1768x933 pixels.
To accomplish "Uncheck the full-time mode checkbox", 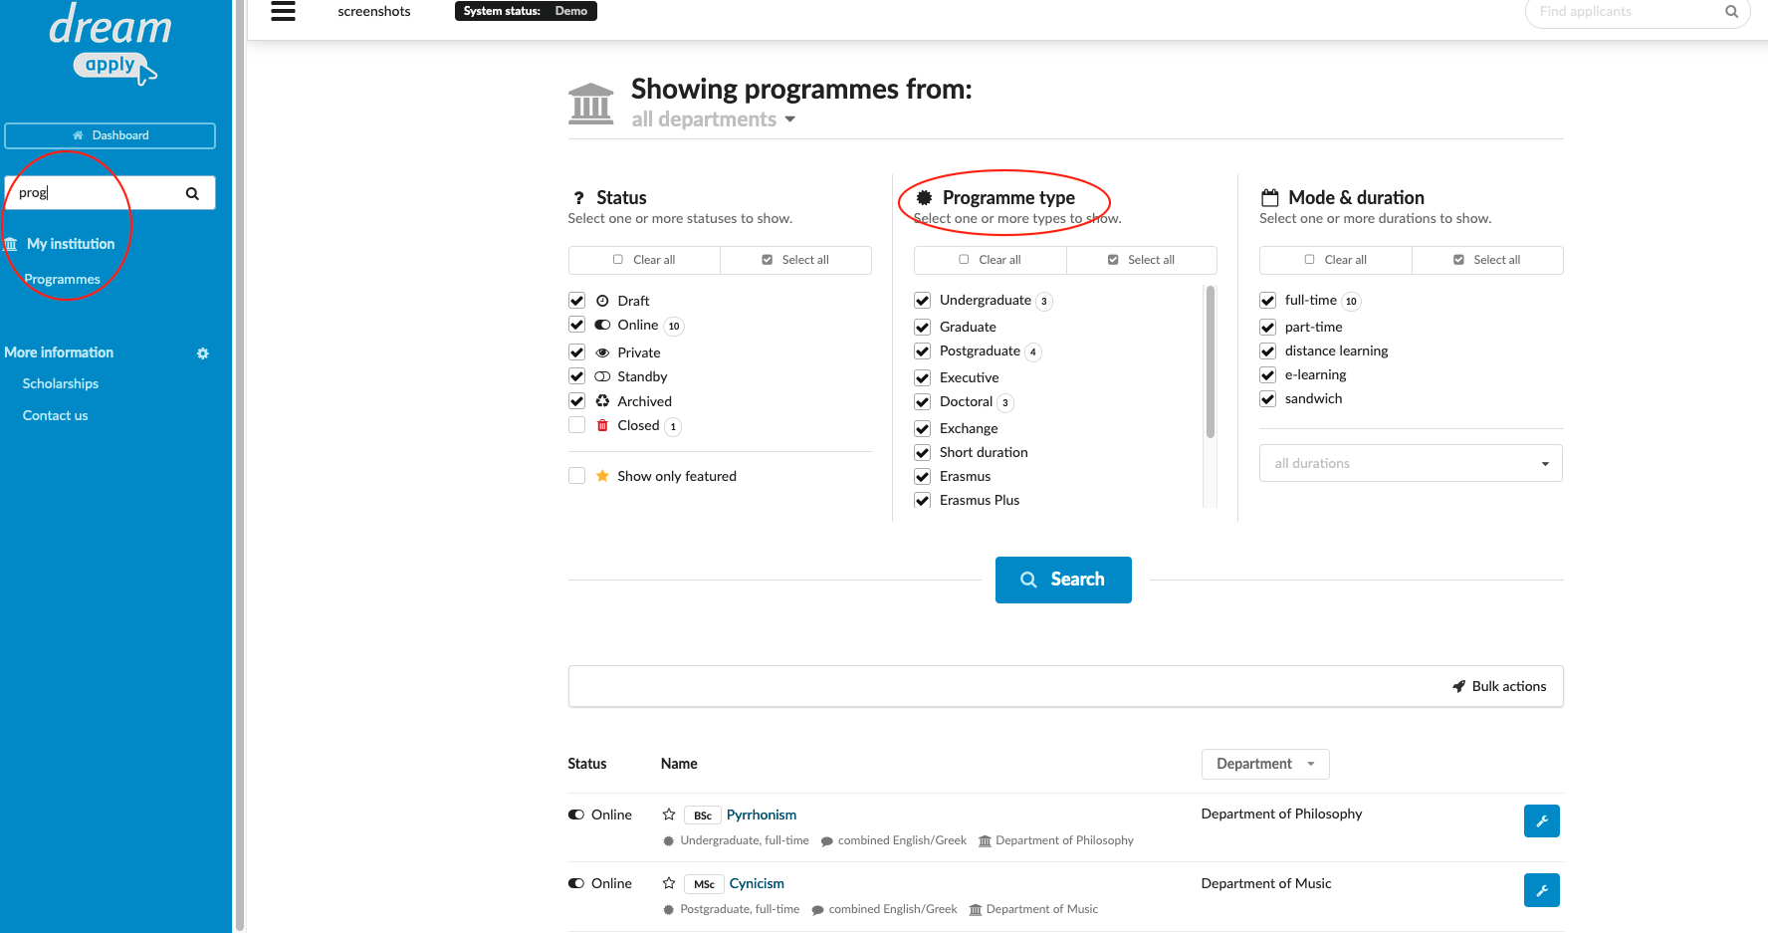I will tap(1267, 300).
